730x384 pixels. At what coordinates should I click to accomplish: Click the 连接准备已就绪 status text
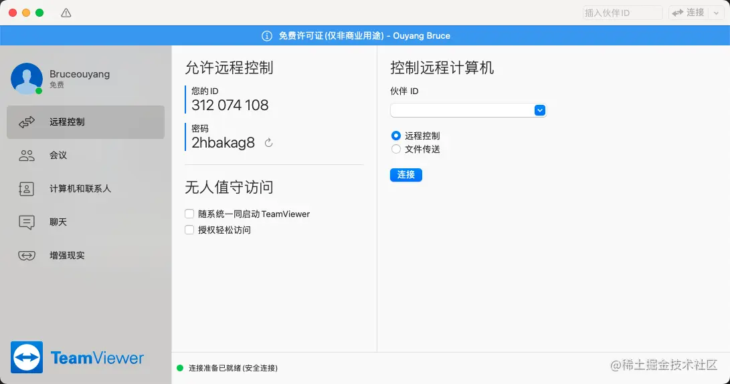(234, 368)
